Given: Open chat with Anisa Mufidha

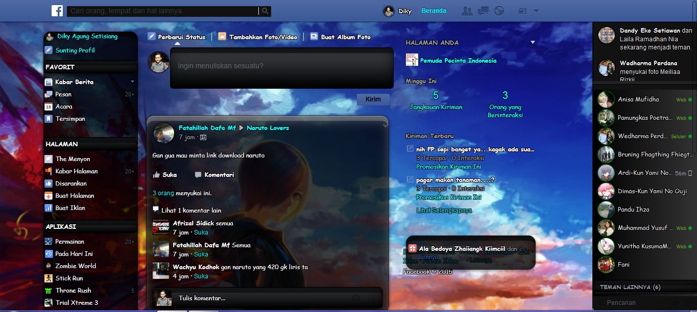Looking at the screenshot, I should pos(645,99).
